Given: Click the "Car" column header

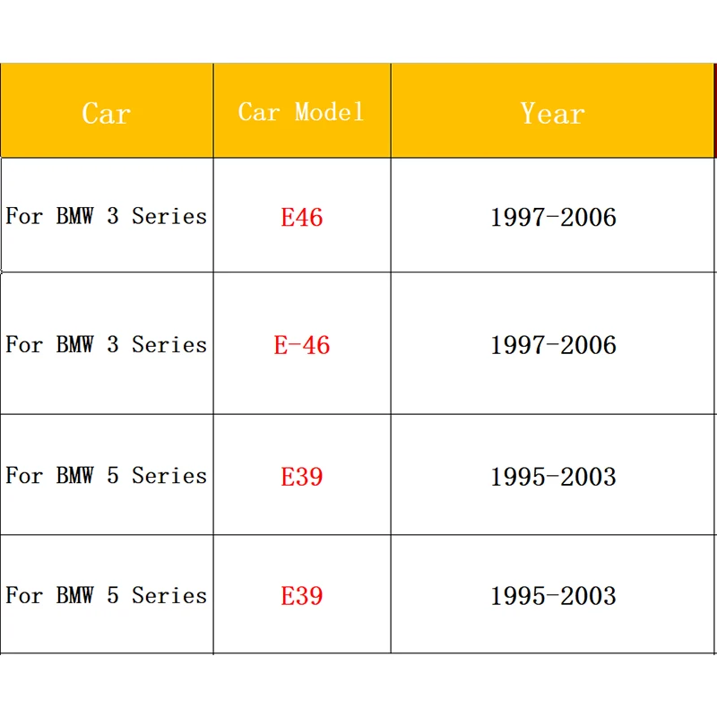Looking at the screenshot, I should point(106,113).
